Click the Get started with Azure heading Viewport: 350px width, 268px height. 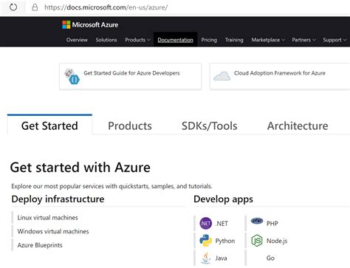click(80, 168)
